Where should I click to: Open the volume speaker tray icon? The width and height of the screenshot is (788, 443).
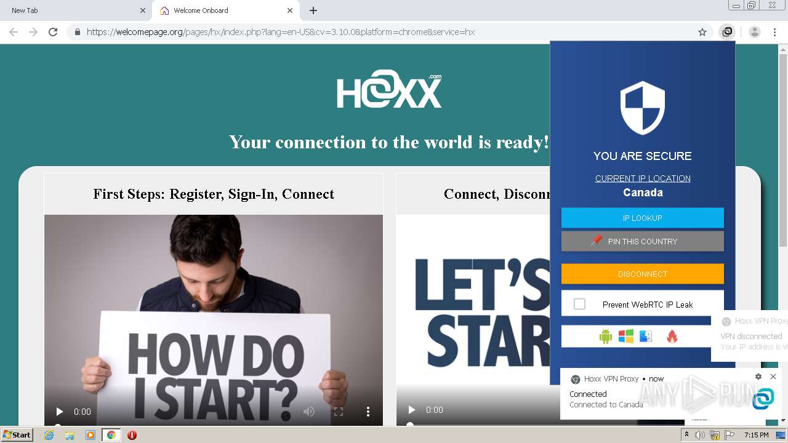[x=700, y=435]
